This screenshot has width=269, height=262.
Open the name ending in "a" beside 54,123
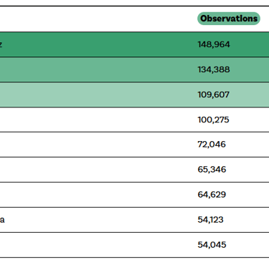[x=2, y=220]
